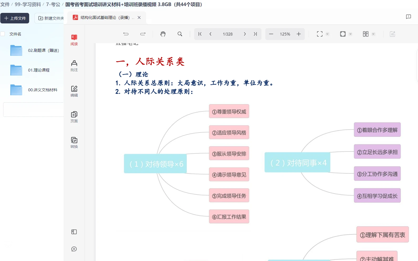
Task: Open the 02.刷题课 folder icon
Action: click(16, 51)
